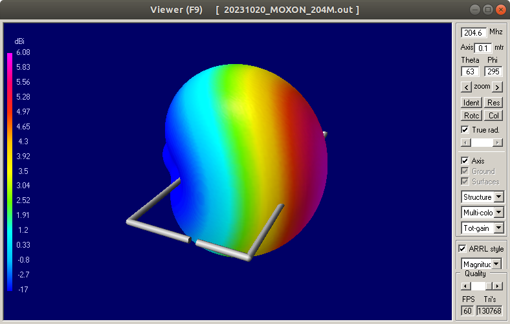Uncheck the Axis checkbox
Image resolution: width=510 pixels, height=324 pixels.
click(465, 161)
